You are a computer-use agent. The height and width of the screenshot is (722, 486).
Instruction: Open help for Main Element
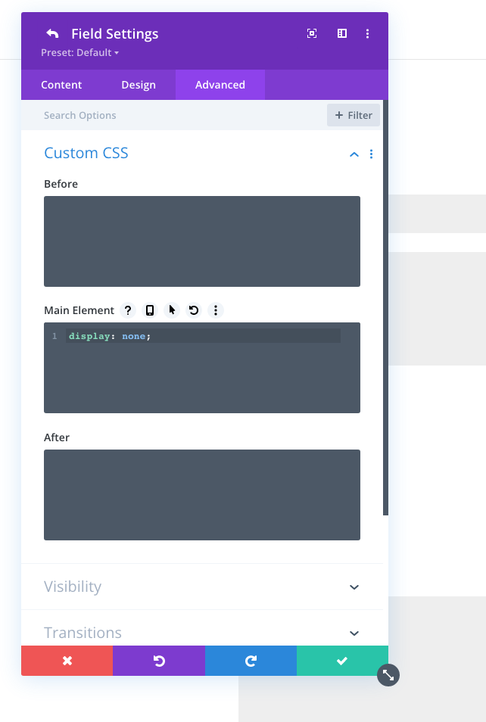tap(128, 310)
